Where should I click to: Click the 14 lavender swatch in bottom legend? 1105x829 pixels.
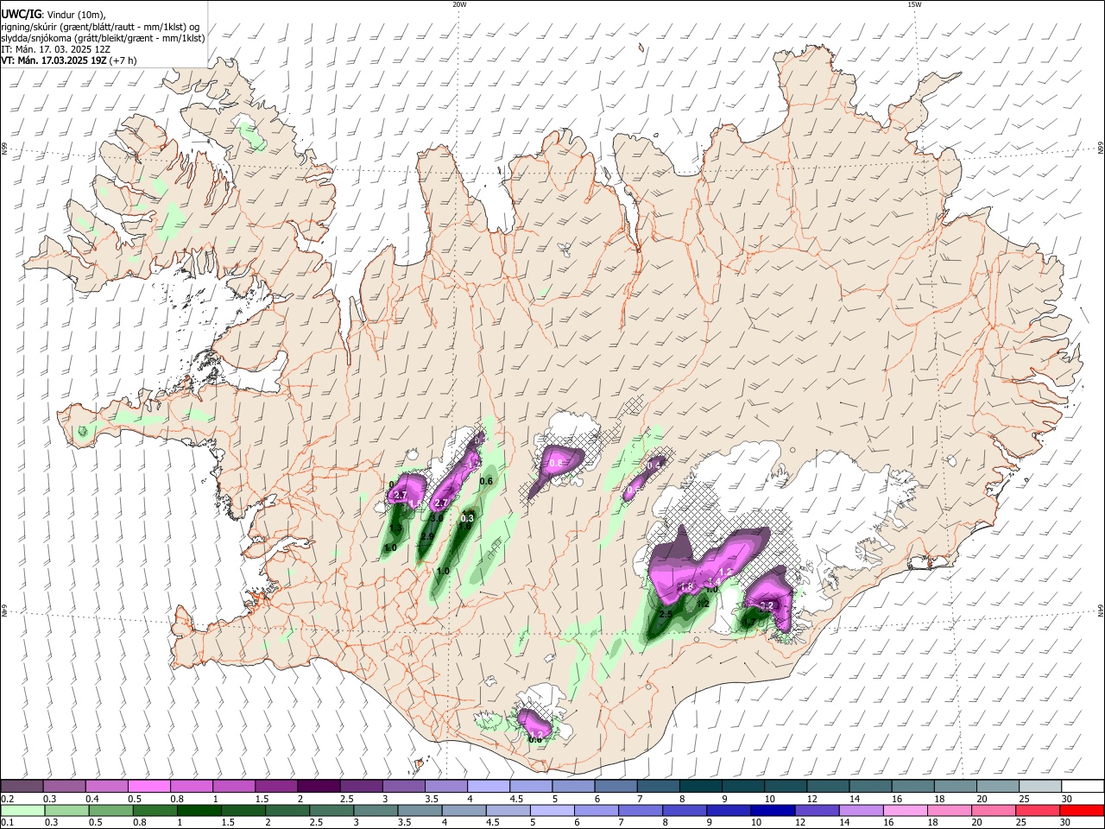[861, 810]
